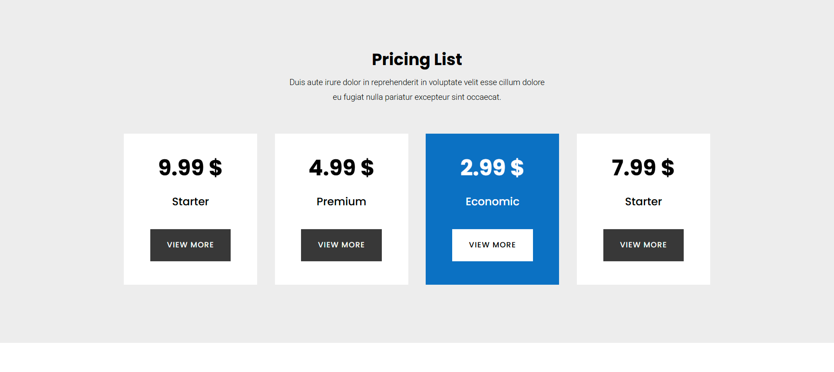Screen dimensions: 834x372
Task: Open View More under the Premium plan
Action: tap(341, 245)
